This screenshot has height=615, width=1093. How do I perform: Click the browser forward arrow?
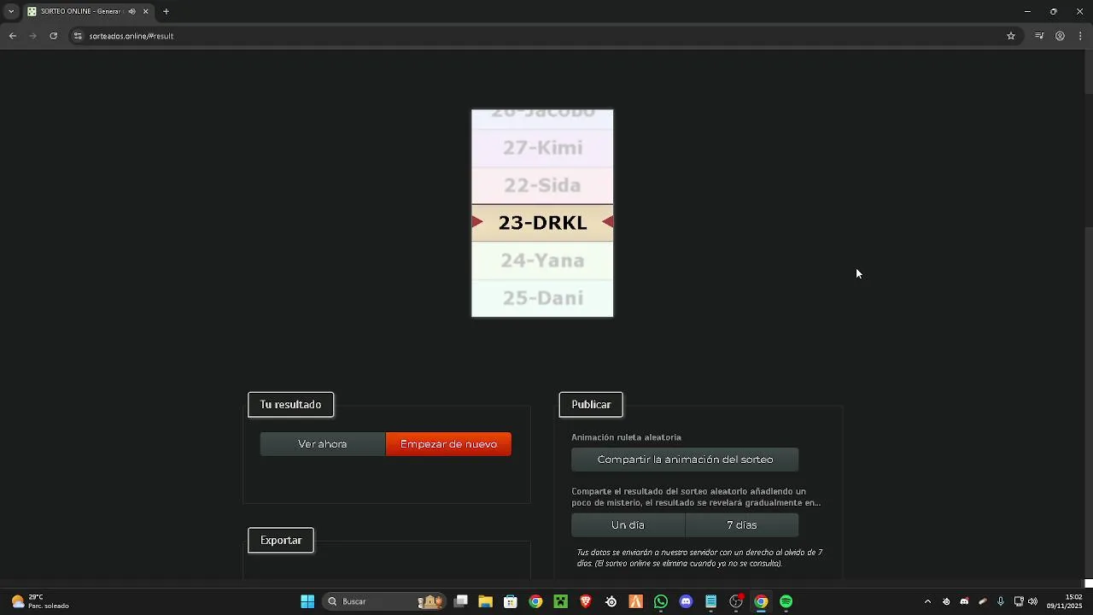click(x=33, y=36)
